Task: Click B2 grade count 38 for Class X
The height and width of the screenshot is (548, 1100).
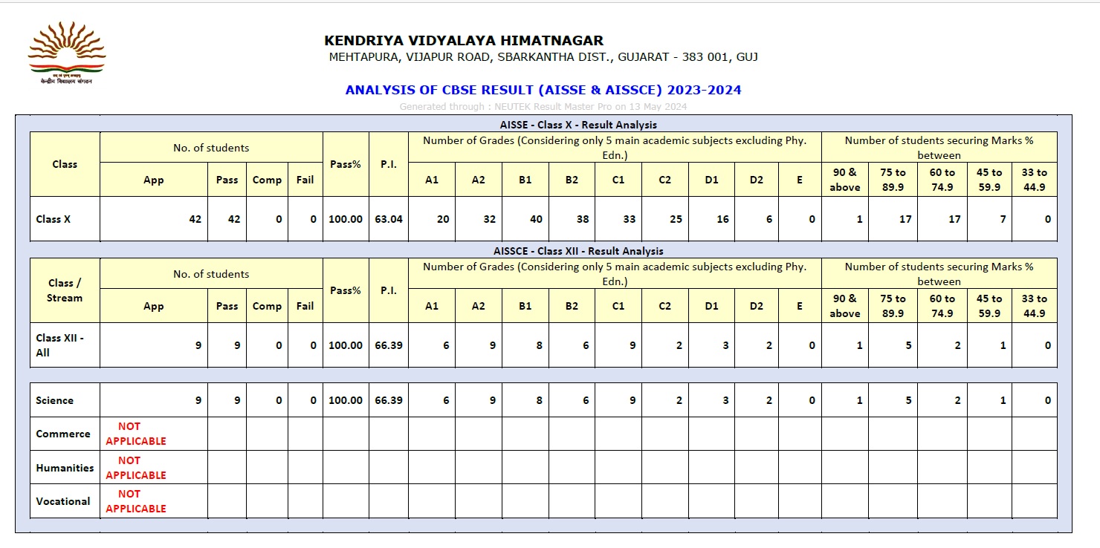Action: pos(582,219)
